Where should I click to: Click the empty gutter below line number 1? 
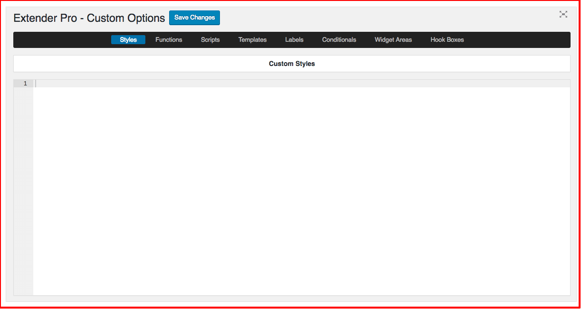click(x=23, y=190)
